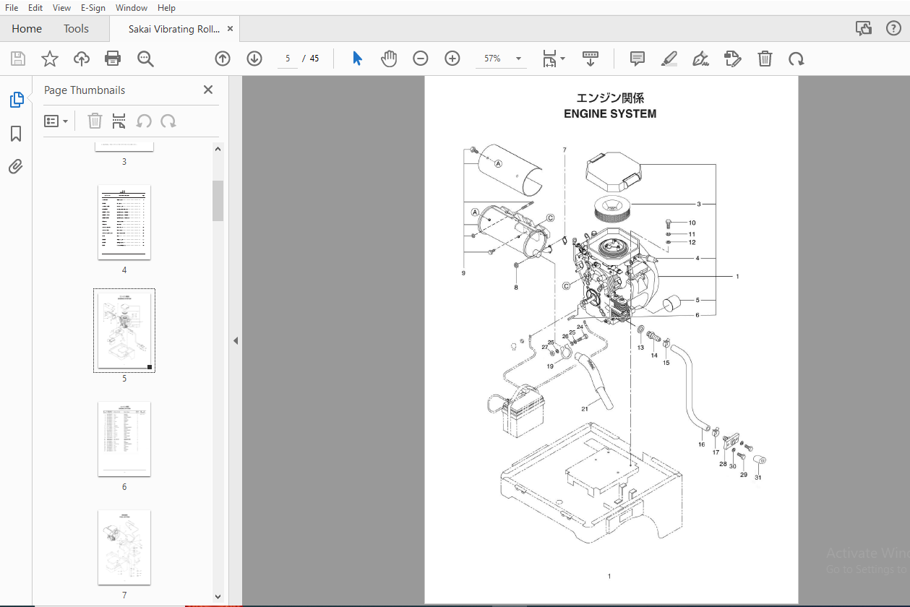Open the Help menu
Screen dimensions: 910x607
tap(166, 7)
